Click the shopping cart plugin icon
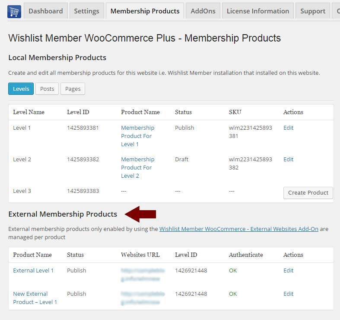The image size is (340, 320). point(14,11)
